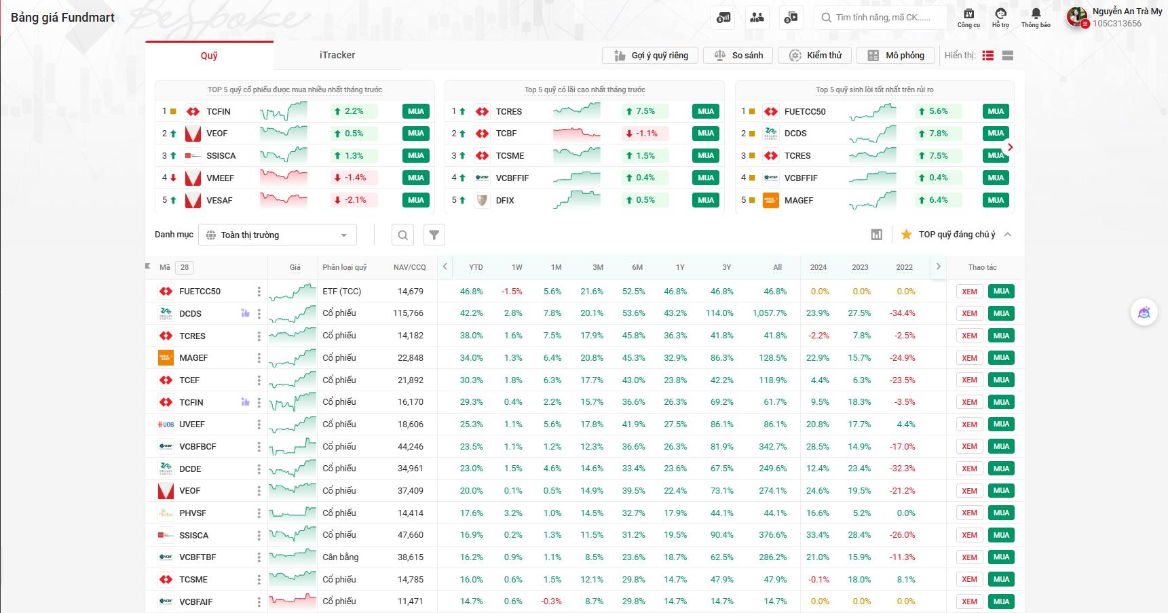
Task: Open the chart column icon near TOP quỹ đáng chú ý
Action: point(876,235)
